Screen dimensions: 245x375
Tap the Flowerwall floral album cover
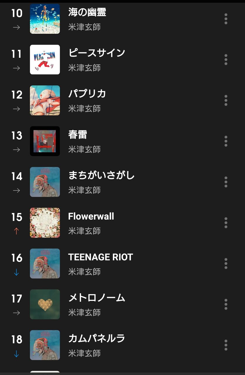[45, 223]
